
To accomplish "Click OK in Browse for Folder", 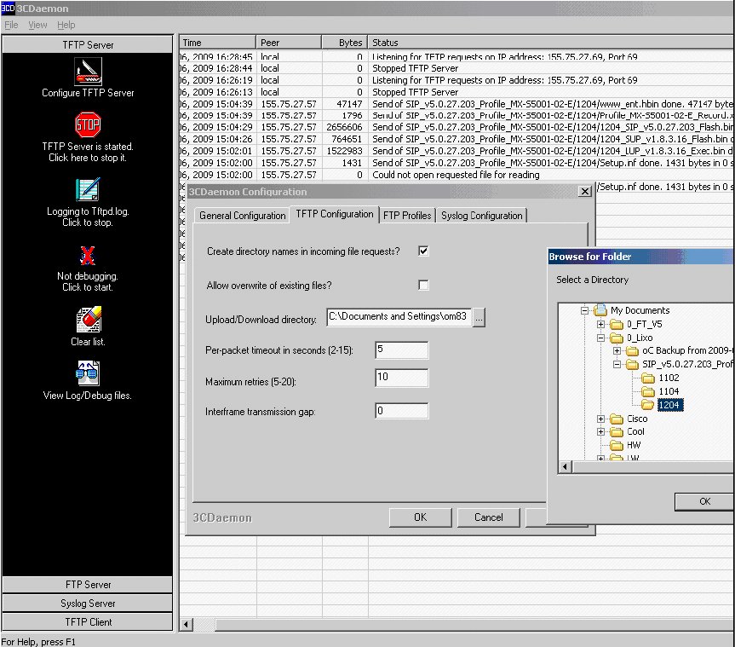I will tap(704, 501).
